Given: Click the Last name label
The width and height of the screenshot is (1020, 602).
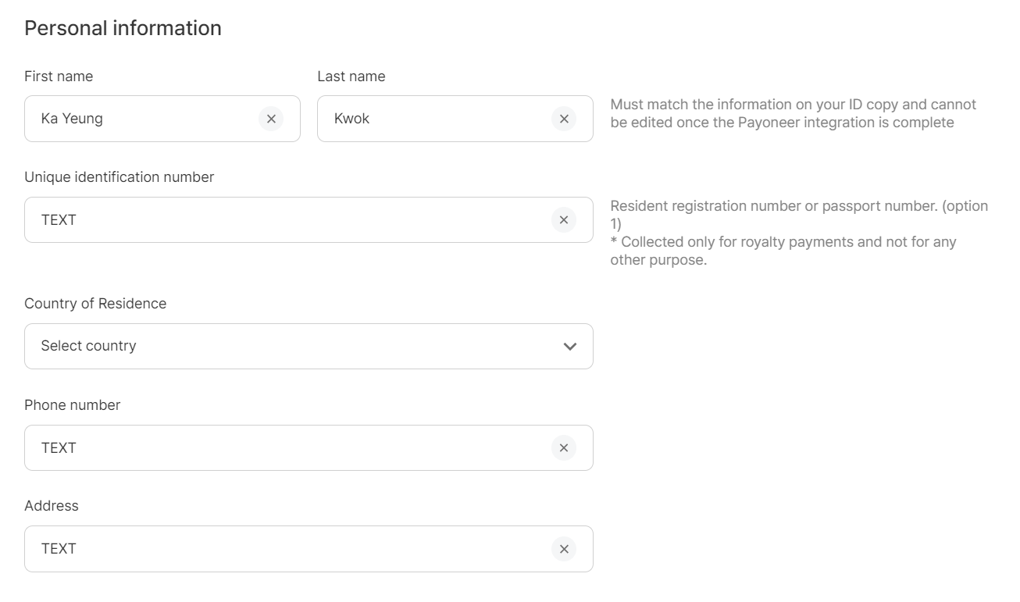Looking at the screenshot, I should [351, 77].
